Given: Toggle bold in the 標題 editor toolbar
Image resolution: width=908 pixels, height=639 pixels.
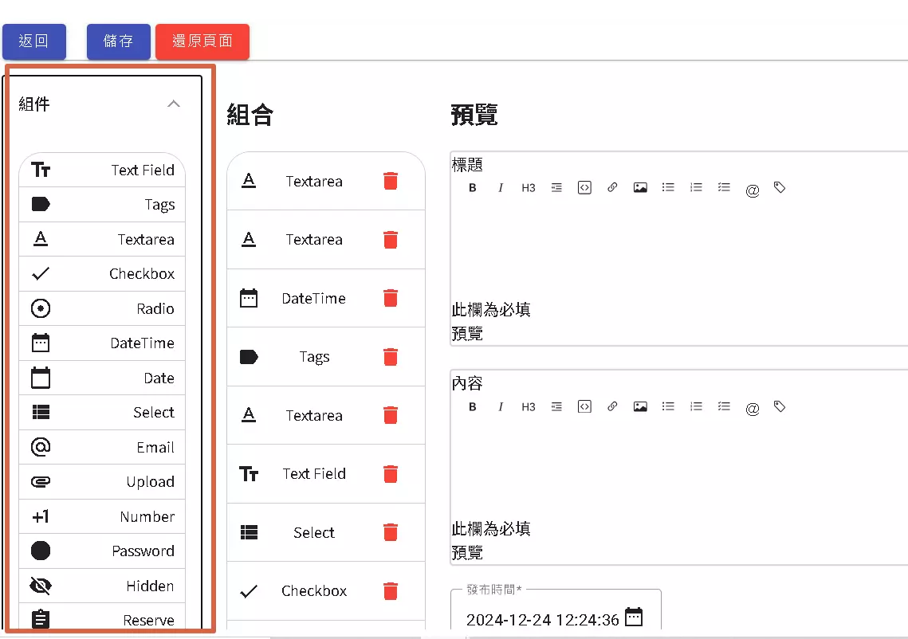Looking at the screenshot, I should [473, 188].
